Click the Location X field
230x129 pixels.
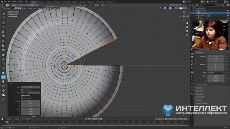point(216,56)
